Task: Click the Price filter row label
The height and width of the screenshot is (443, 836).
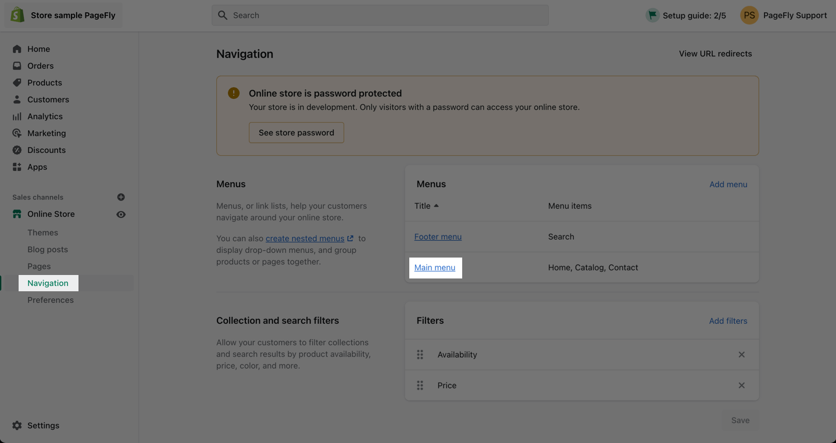Action: click(x=446, y=385)
